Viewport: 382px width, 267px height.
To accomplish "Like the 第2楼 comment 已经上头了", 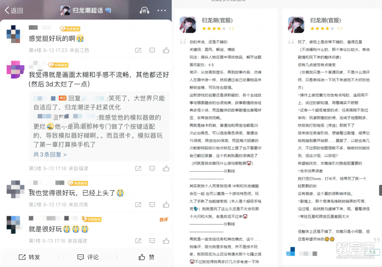I will (166, 204).
